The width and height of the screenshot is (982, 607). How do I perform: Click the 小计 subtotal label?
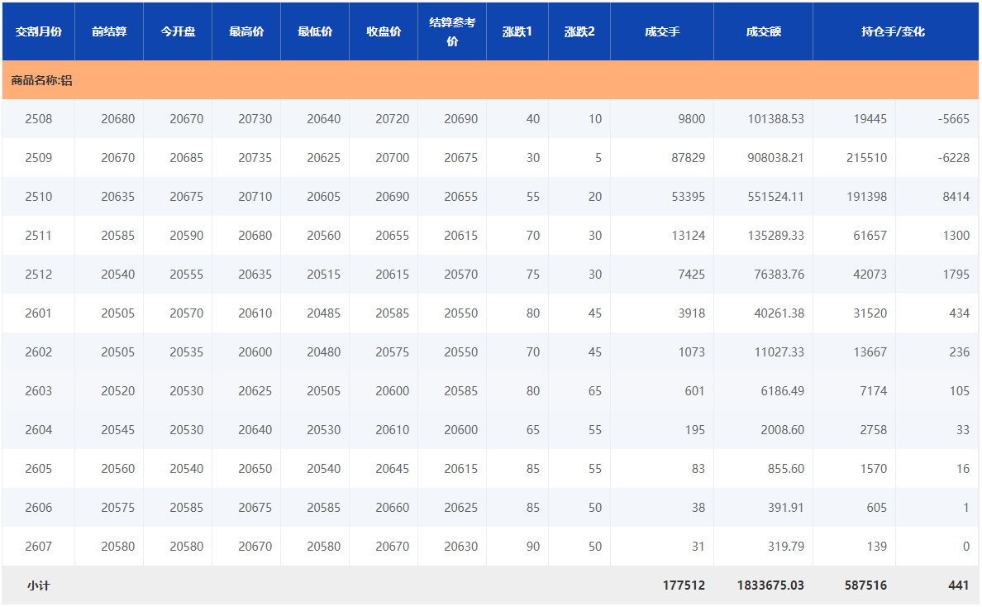coord(39,585)
